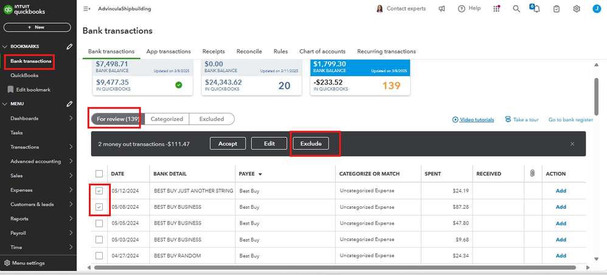The height and width of the screenshot is (275, 607).
Task: Select the For review (139) tab
Action: [x=117, y=119]
